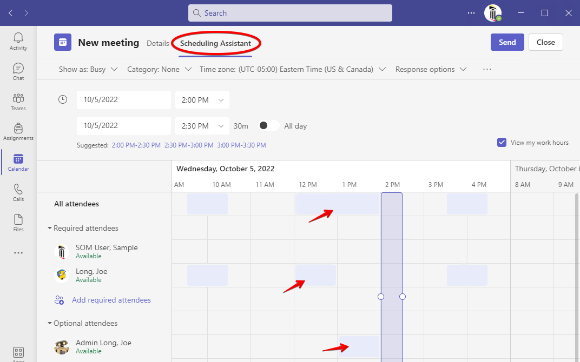Screen dimensions: 580x362
Task: Click the start date field 10/5/2022
Action: coord(123,100)
